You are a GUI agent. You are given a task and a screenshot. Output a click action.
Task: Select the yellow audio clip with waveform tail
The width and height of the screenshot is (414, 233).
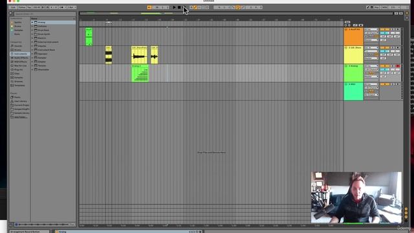pos(139,55)
